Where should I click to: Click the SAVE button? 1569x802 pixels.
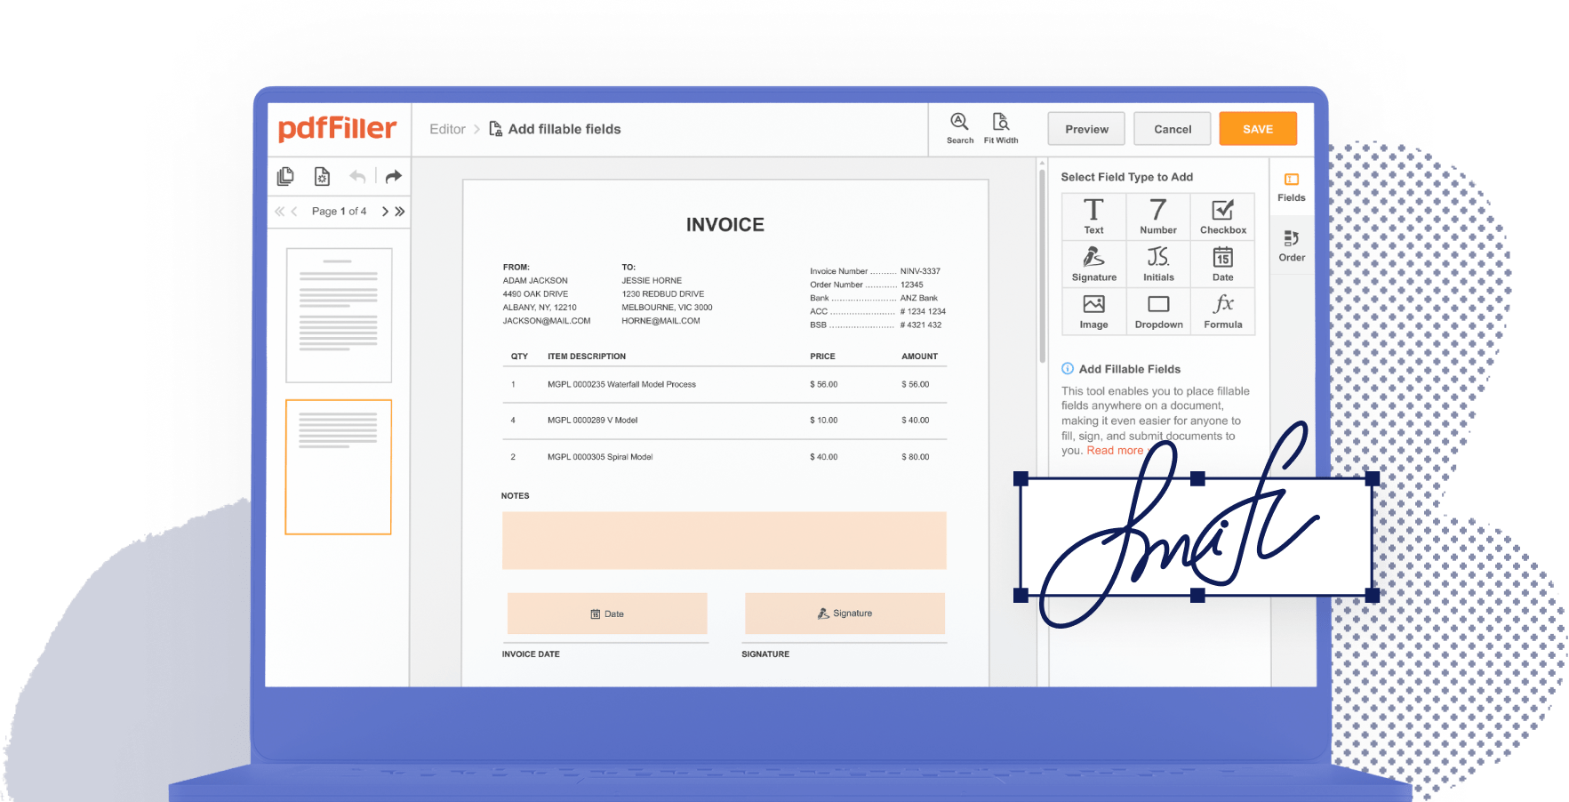tap(1257, 128)
